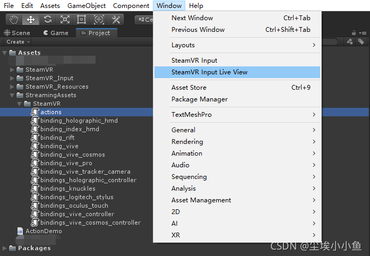This screenshot has width=370, height=256.
Task: Switch to the Project tab
Action: click(96, 33)
